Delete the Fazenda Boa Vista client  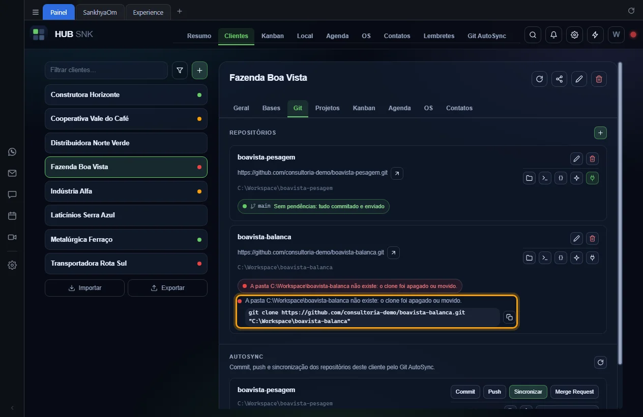pos(599,79)
